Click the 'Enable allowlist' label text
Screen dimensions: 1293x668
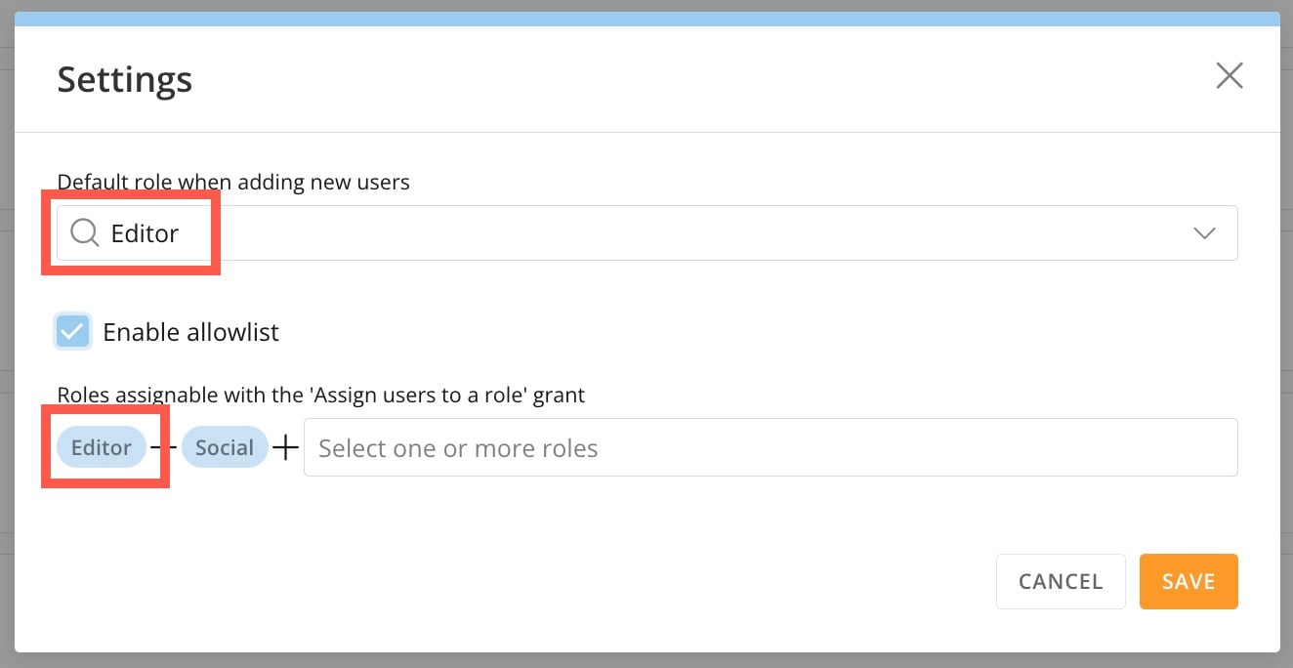coord(191,332)
